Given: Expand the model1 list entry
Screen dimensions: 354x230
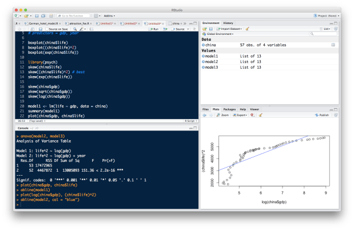Looking at the screenshot, I should click(203, 56).
